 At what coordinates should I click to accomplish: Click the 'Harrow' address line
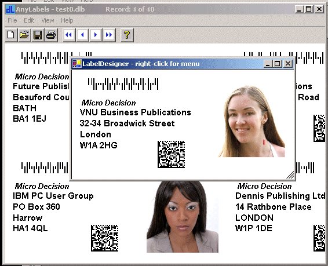click(28, 218)
